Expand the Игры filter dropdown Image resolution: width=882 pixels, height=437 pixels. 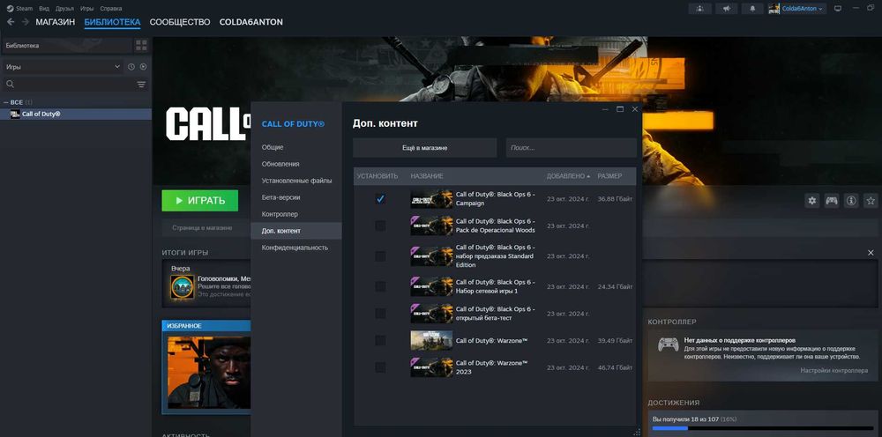(63, 66)
